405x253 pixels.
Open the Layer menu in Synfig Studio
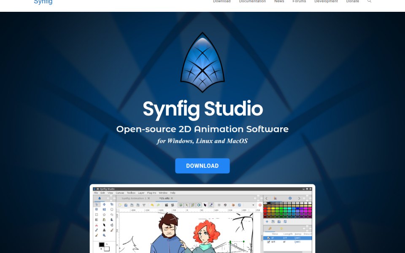[x=141, y=193]
